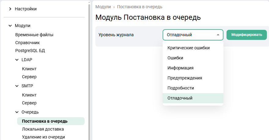Go to Модули breadcrumb link
The height and width of the screenshot is (140, 269).
(103, 7)
